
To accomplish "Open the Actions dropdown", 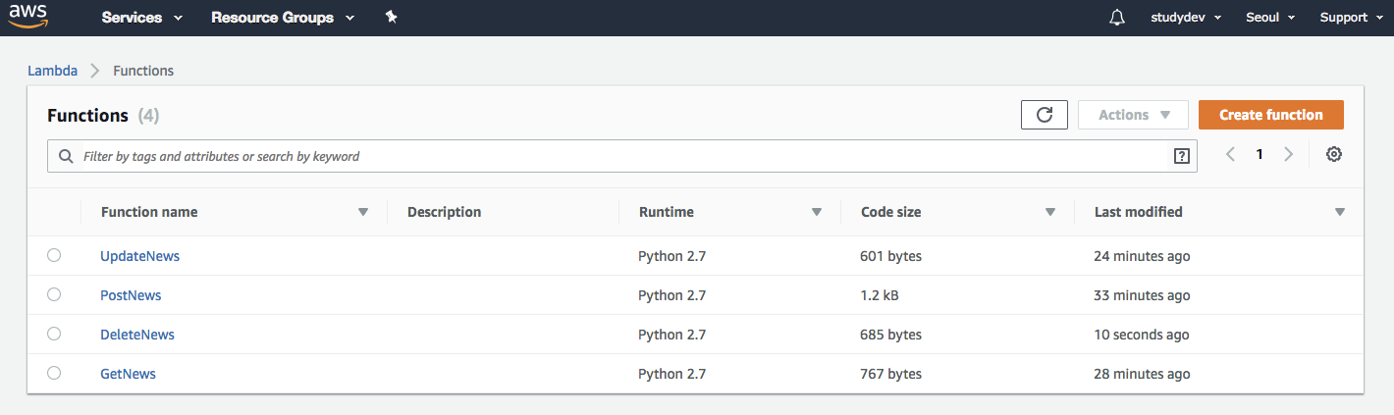I will (x=1133, y=115).
